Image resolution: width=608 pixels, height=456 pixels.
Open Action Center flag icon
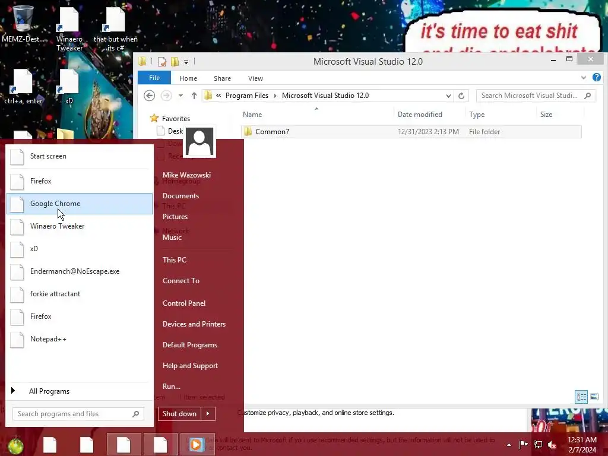pos(523,444)
